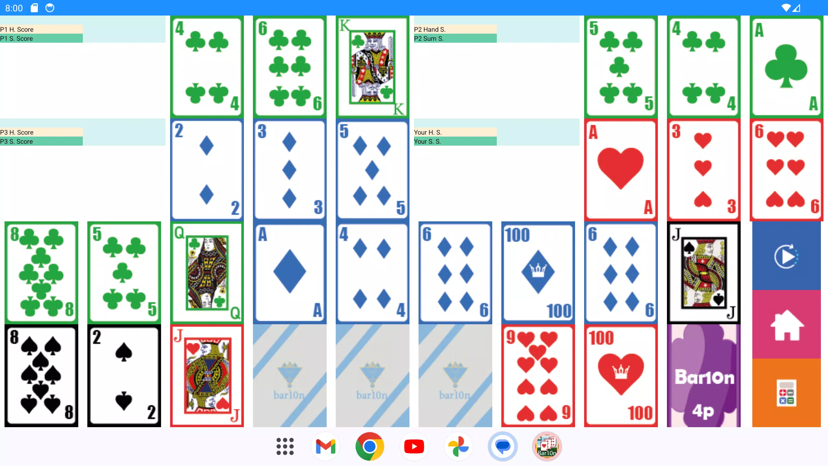Select the 100 of hearts crown card
The height and width of the screenshot is (466, 828).
click(621, 376)
